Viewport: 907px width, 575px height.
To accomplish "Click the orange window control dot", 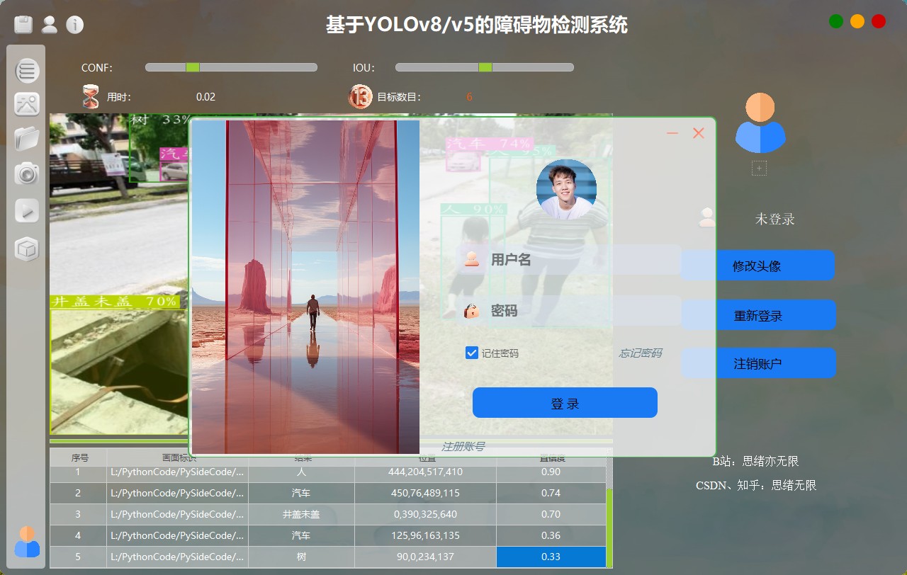I will (x=857, y=21).
